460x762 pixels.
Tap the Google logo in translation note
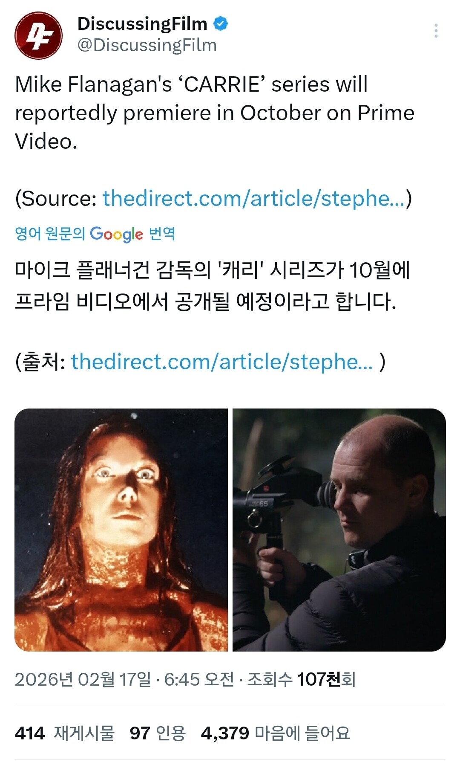click(x=116, y=234)
